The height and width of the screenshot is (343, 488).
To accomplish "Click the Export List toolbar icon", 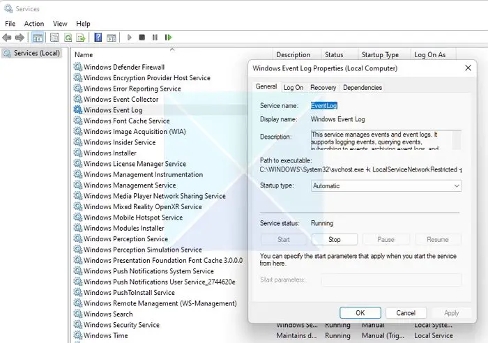I will click(81, 38).
